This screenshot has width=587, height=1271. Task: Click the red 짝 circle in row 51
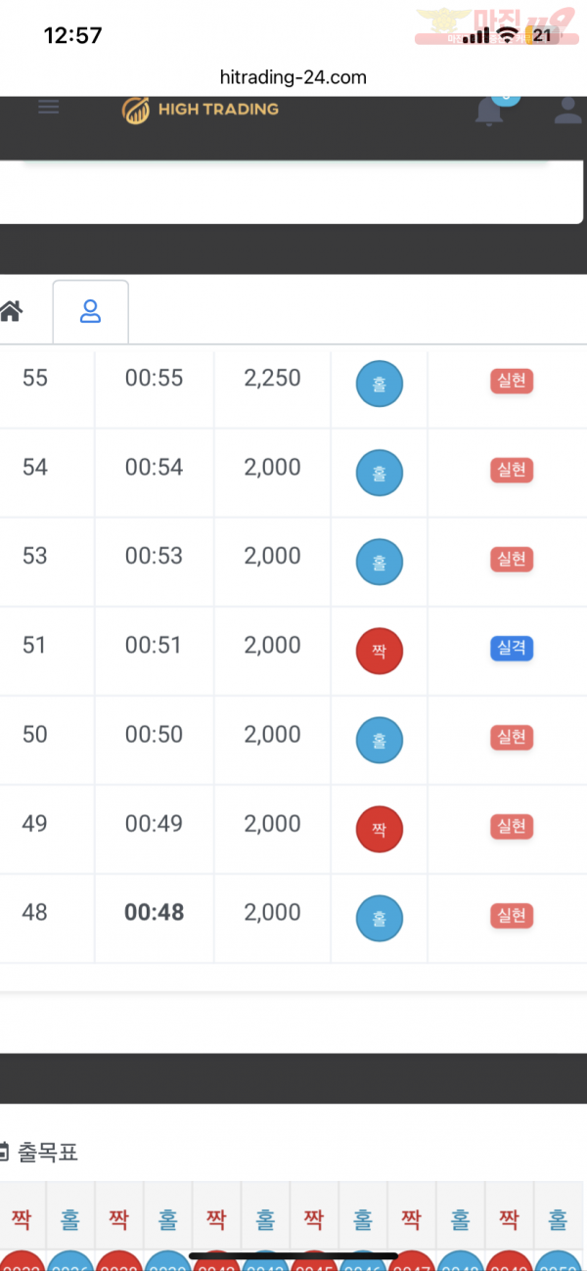pos(380,651)
